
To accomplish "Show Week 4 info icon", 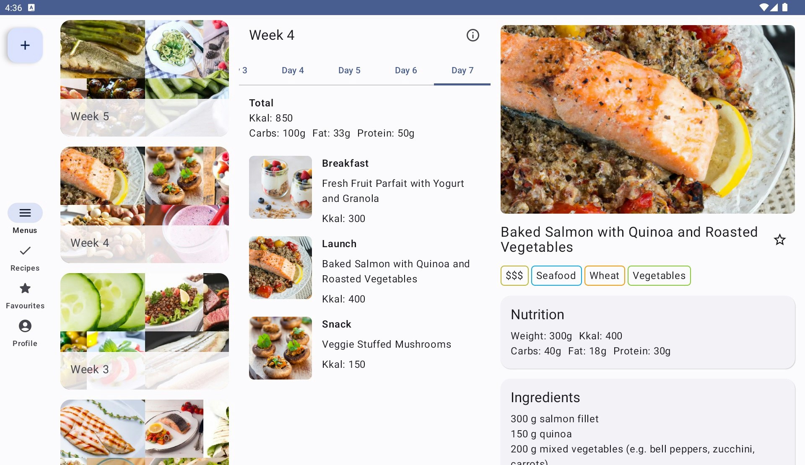I will (x=473, y=35).
